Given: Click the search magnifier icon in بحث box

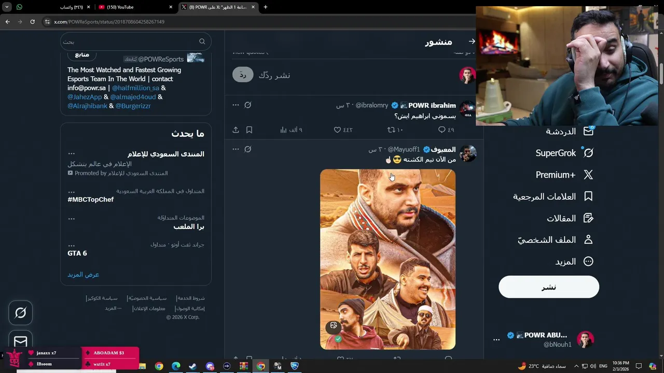Looking at the screenshot, I should pyautogui.click(x=202, y=41).
